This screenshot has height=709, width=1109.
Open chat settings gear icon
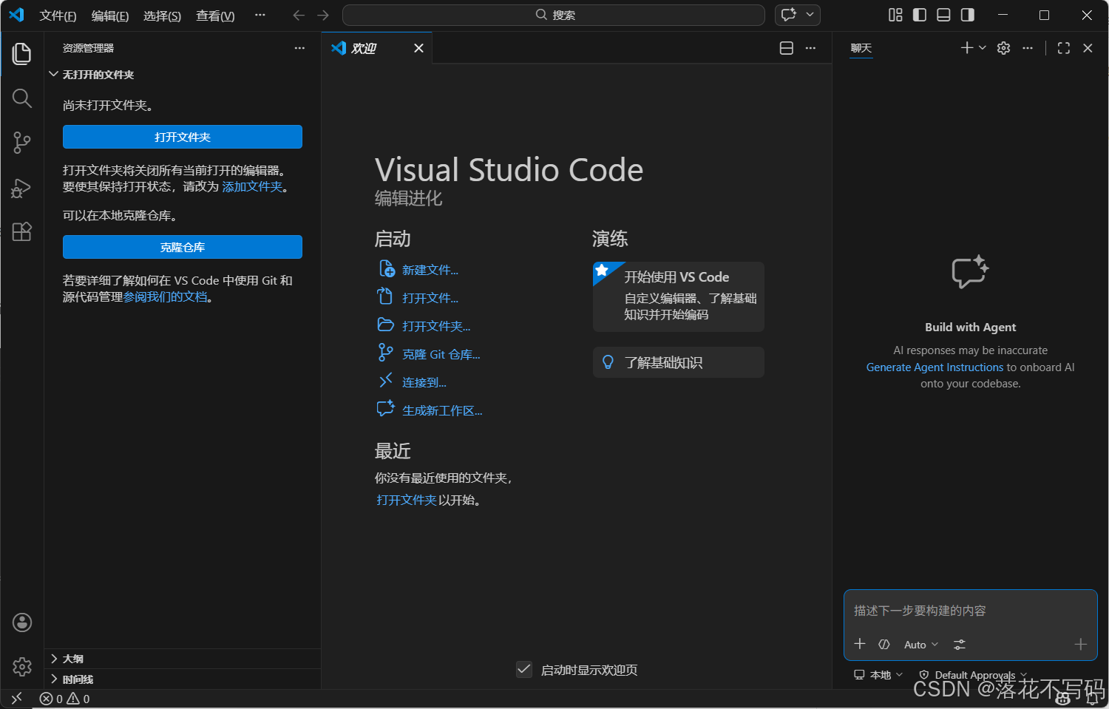point(1003,48)
